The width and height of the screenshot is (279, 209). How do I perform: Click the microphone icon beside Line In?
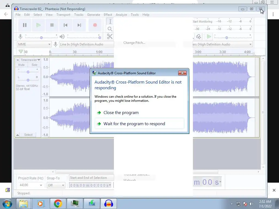tap(56, 44)
